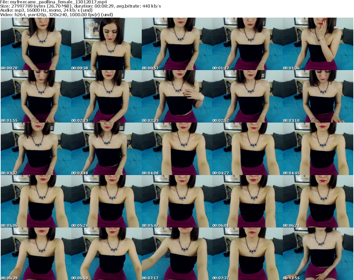Select the thumbnail stamped 00:00:20
354x280 pixels.
[x=36, y=44]
